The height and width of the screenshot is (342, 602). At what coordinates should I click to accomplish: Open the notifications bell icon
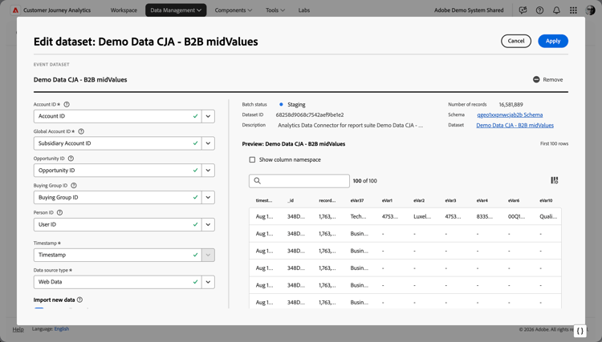(x=556, y=10)
